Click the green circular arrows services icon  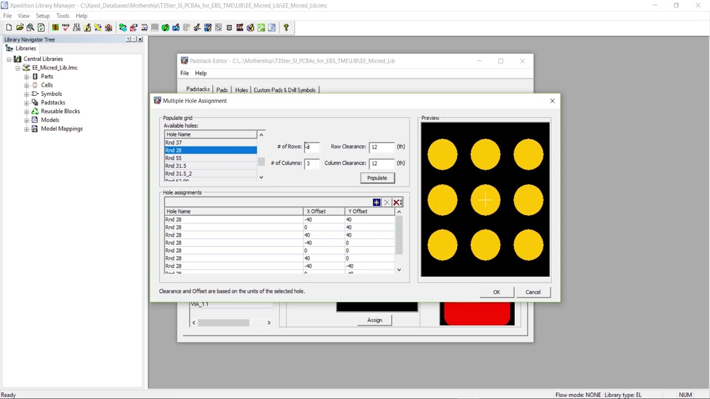[123, 28]
